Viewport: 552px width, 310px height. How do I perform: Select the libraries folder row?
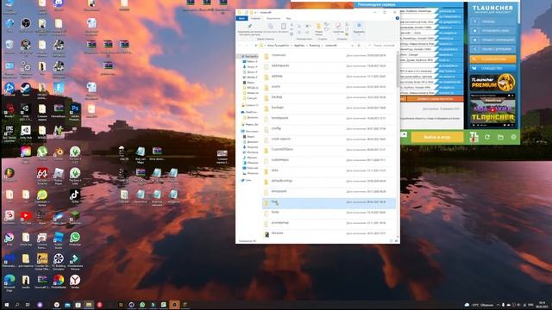tap(329, 233)
